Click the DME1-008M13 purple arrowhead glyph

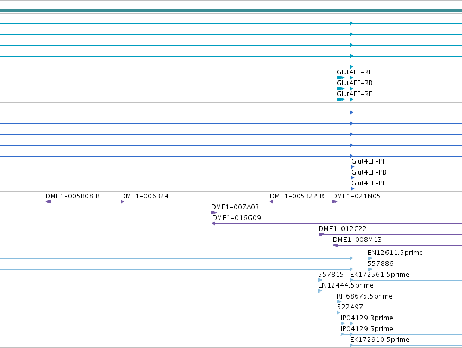point(336,246)
